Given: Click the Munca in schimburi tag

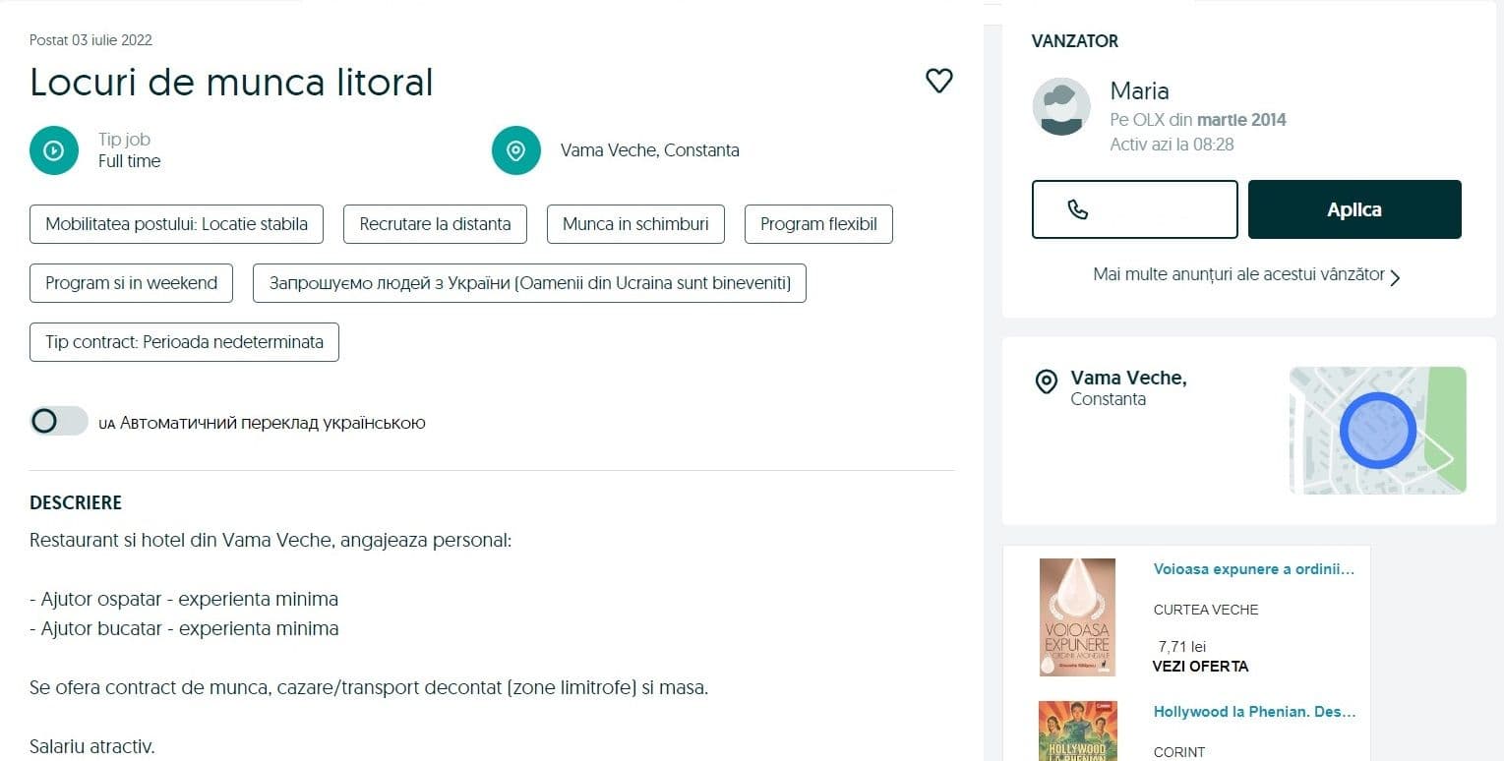Looking at the screenshot, I should tap(635, 224).
